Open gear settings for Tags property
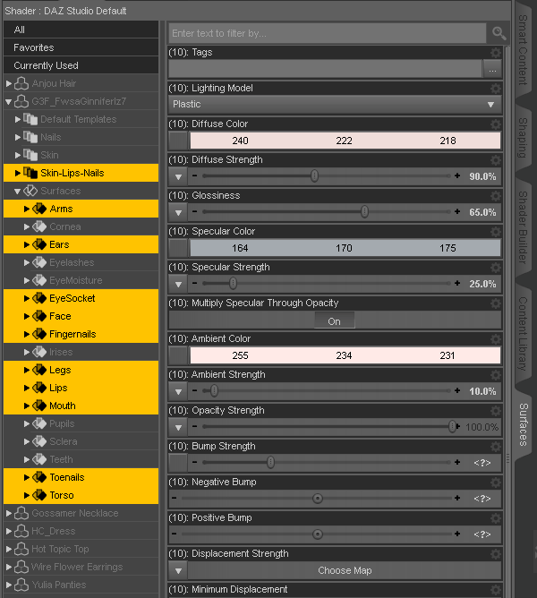The height and width of the screenshot is (598, 537). [x=496, y=53]
